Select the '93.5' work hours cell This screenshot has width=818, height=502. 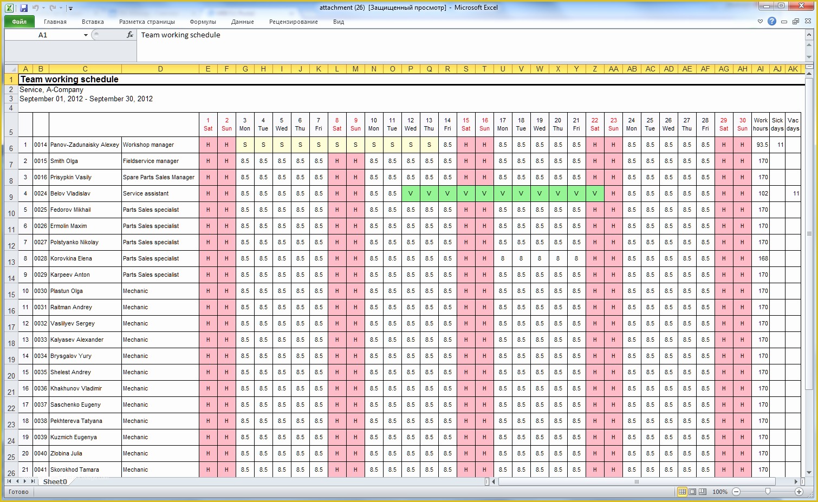click(x=761, y=145)
